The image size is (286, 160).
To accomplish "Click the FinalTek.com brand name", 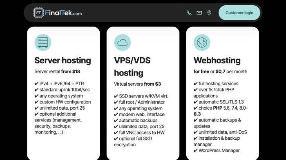I will 63,13.
